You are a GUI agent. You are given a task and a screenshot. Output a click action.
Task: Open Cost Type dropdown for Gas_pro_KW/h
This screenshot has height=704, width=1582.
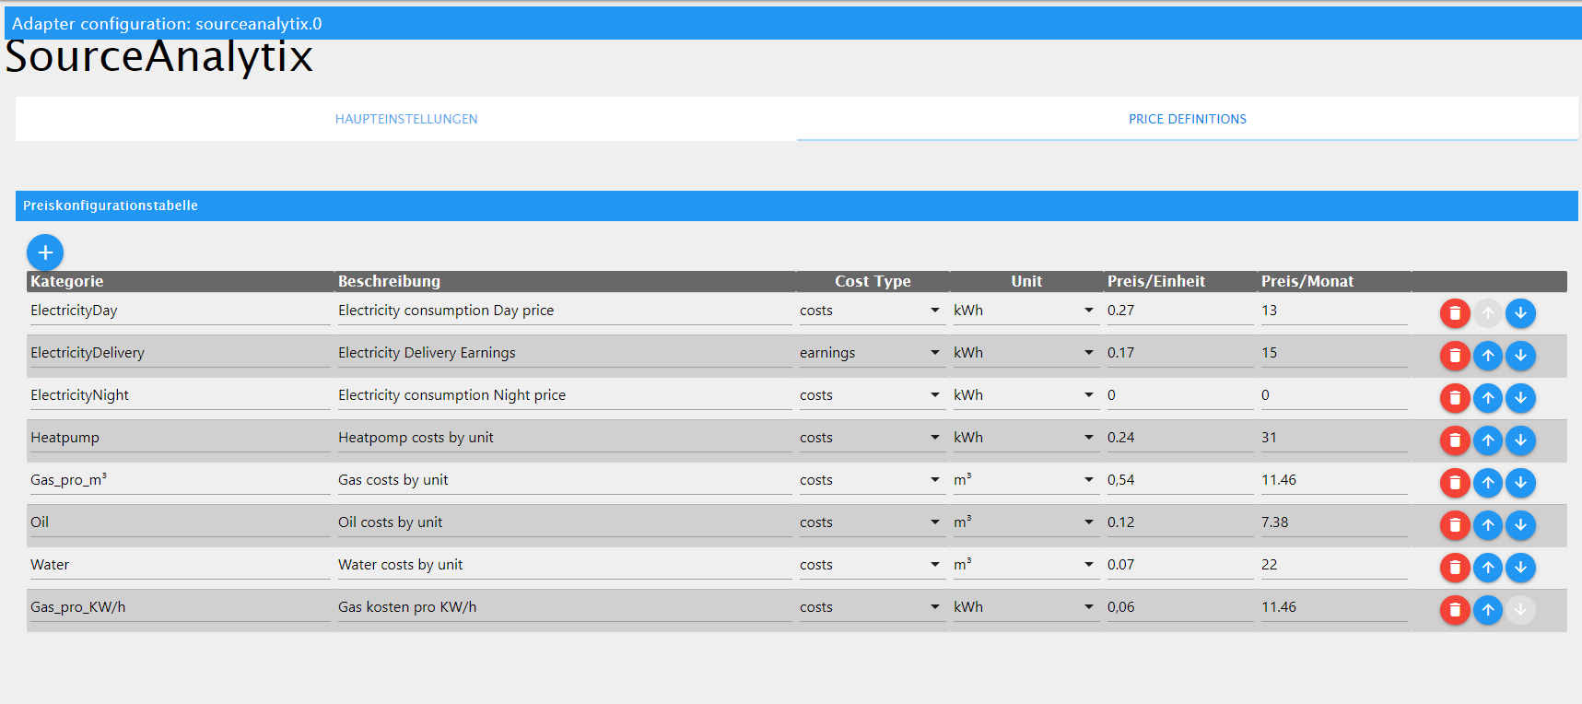click(x=872, y=607)
